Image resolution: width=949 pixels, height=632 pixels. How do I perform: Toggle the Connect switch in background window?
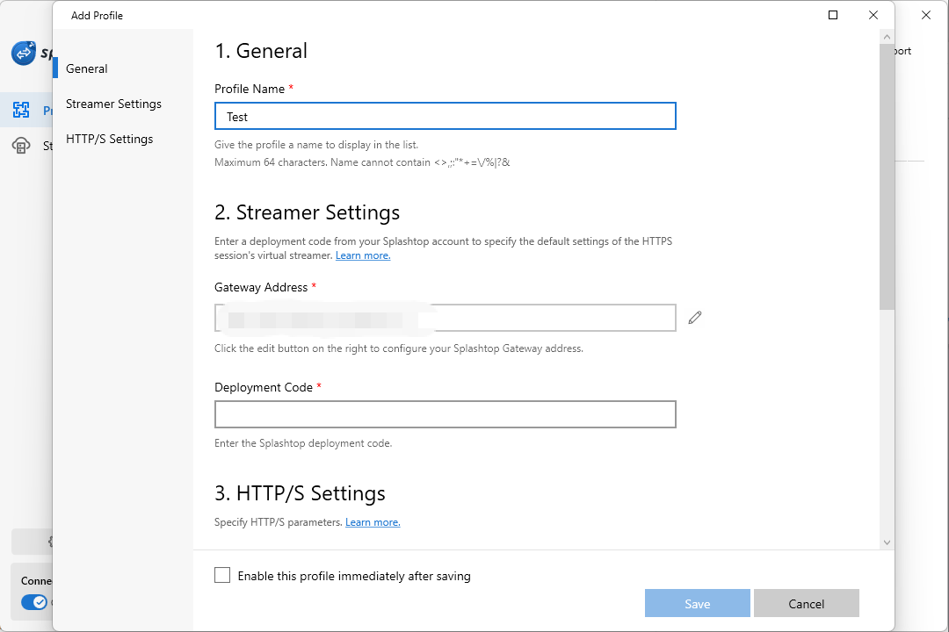(34, 602)
